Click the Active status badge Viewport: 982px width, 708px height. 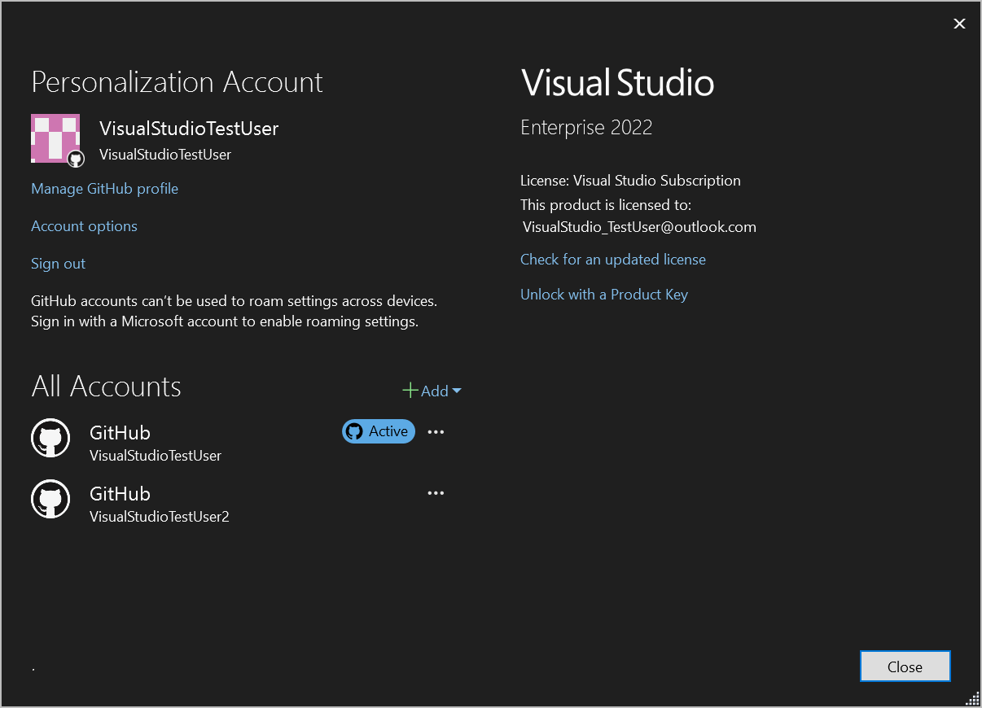pos(378,431)
